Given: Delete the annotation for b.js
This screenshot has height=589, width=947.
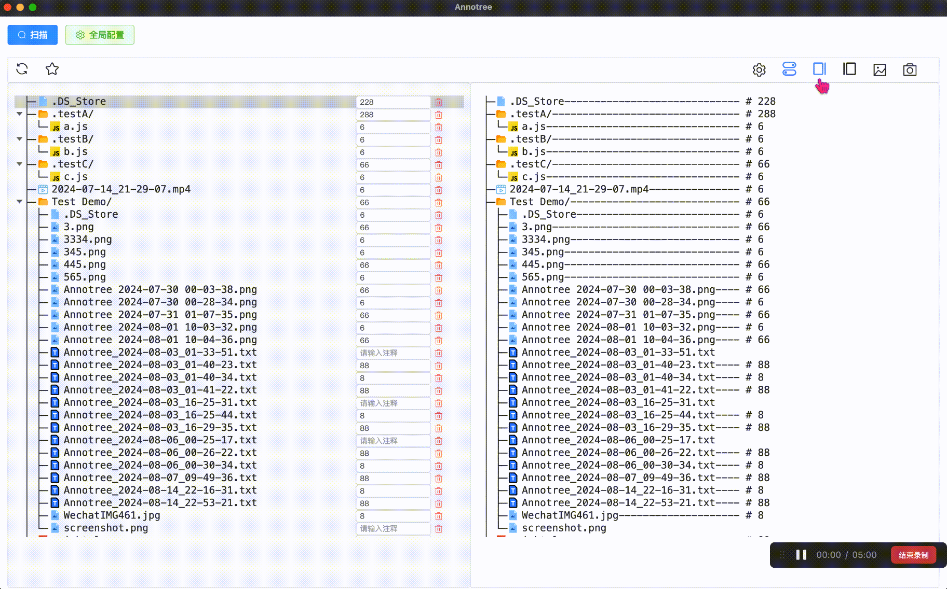Looking at the screenshot, I should click(x=439, y=152).
